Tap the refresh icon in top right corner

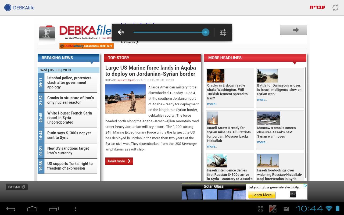335,8
